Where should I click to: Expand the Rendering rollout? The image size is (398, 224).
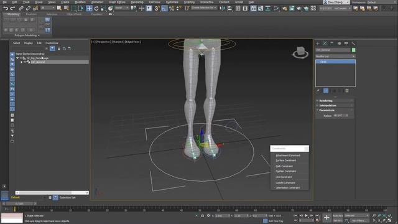click(x=335, y=101)
